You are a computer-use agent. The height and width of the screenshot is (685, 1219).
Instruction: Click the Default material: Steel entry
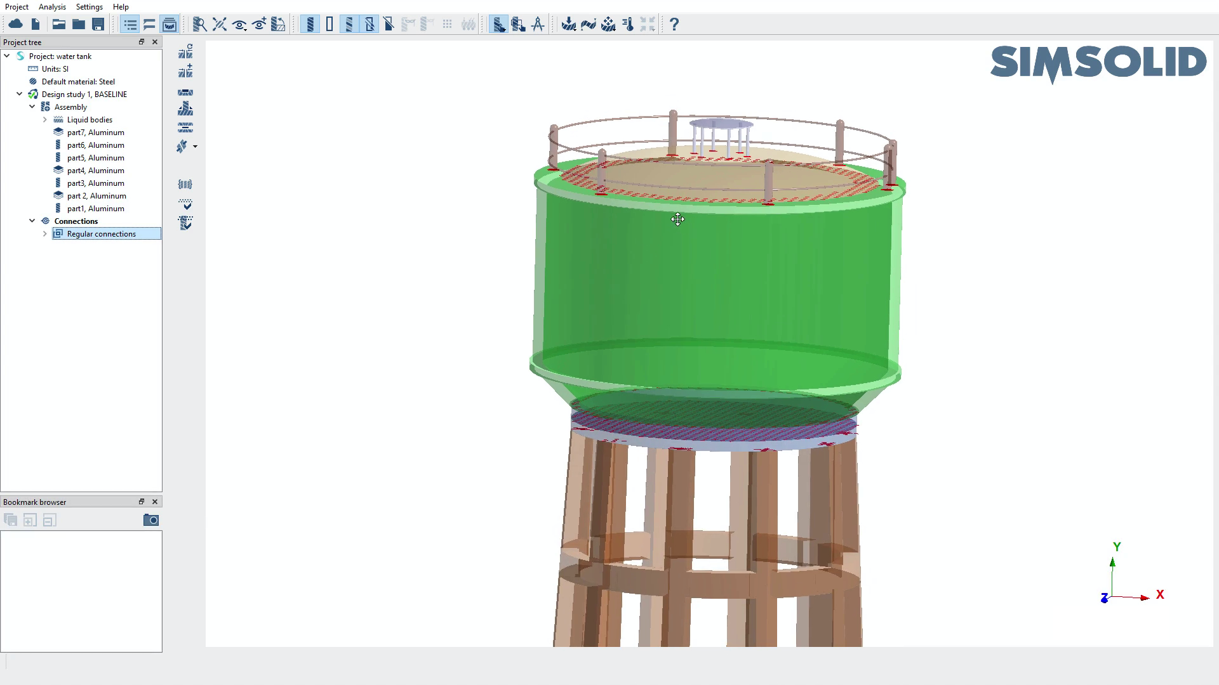pos(78,81)
